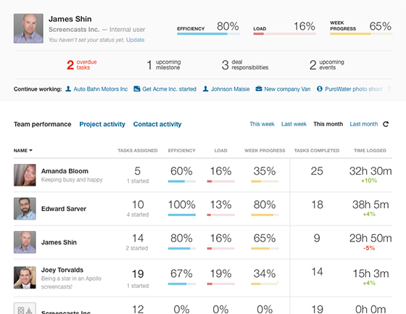This screenshot has width=406, height=314.
Task: Switch to the Contact activity tab
Action: click(x=157, y=124)
